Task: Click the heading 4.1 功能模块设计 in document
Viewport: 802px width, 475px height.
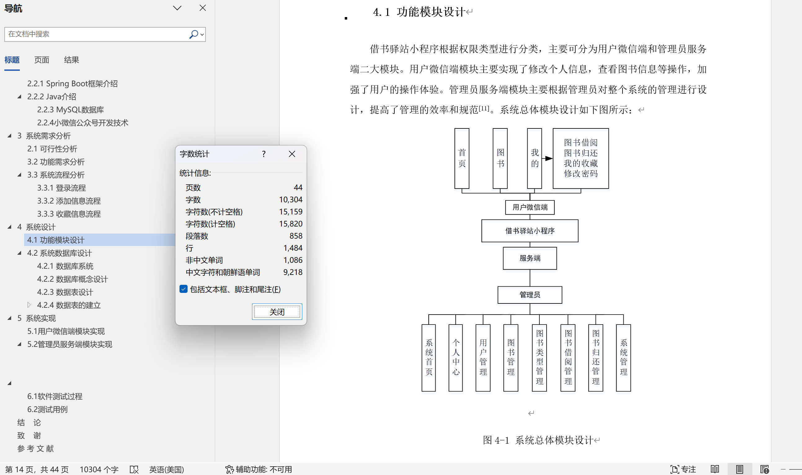Action: 419,12
